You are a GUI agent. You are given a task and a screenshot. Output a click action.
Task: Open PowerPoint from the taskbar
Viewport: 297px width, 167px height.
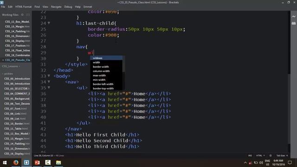pyautogui.click(x=37, y=162)
